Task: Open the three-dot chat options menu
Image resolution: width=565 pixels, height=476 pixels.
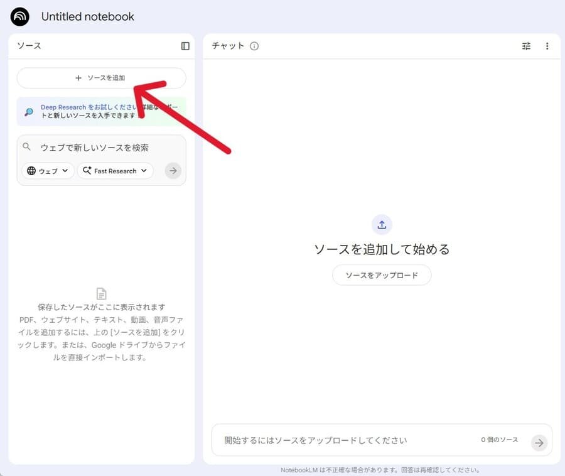Action: coord(547,46)
